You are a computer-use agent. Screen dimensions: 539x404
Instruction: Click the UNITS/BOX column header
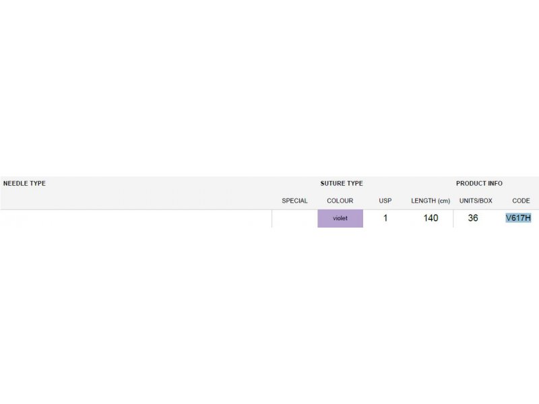pyautogui.click(x=476, y=201)
